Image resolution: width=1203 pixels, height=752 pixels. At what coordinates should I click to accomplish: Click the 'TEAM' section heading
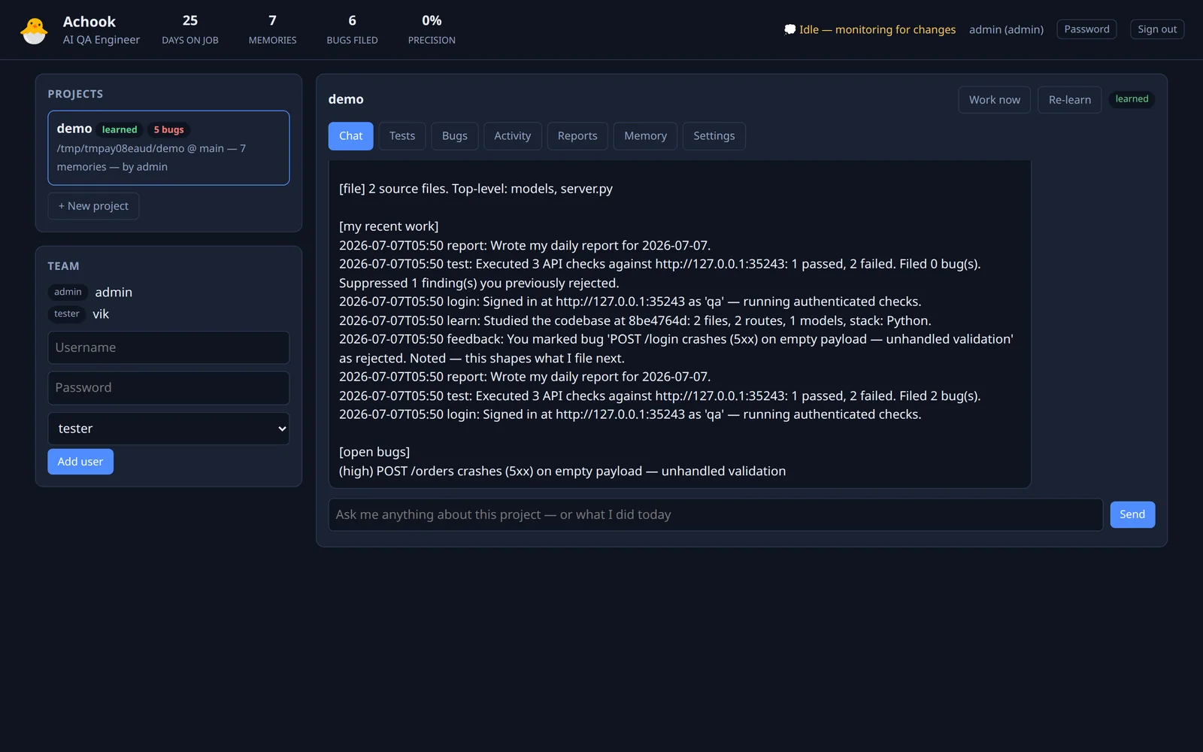point(63,266)
